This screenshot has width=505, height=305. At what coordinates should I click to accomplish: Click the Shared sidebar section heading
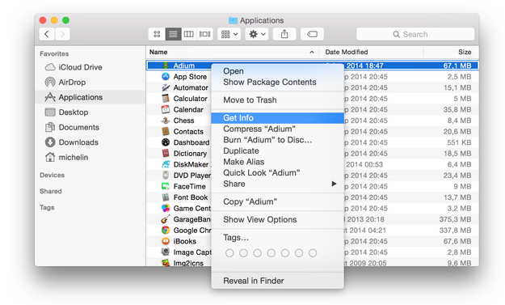51,191
